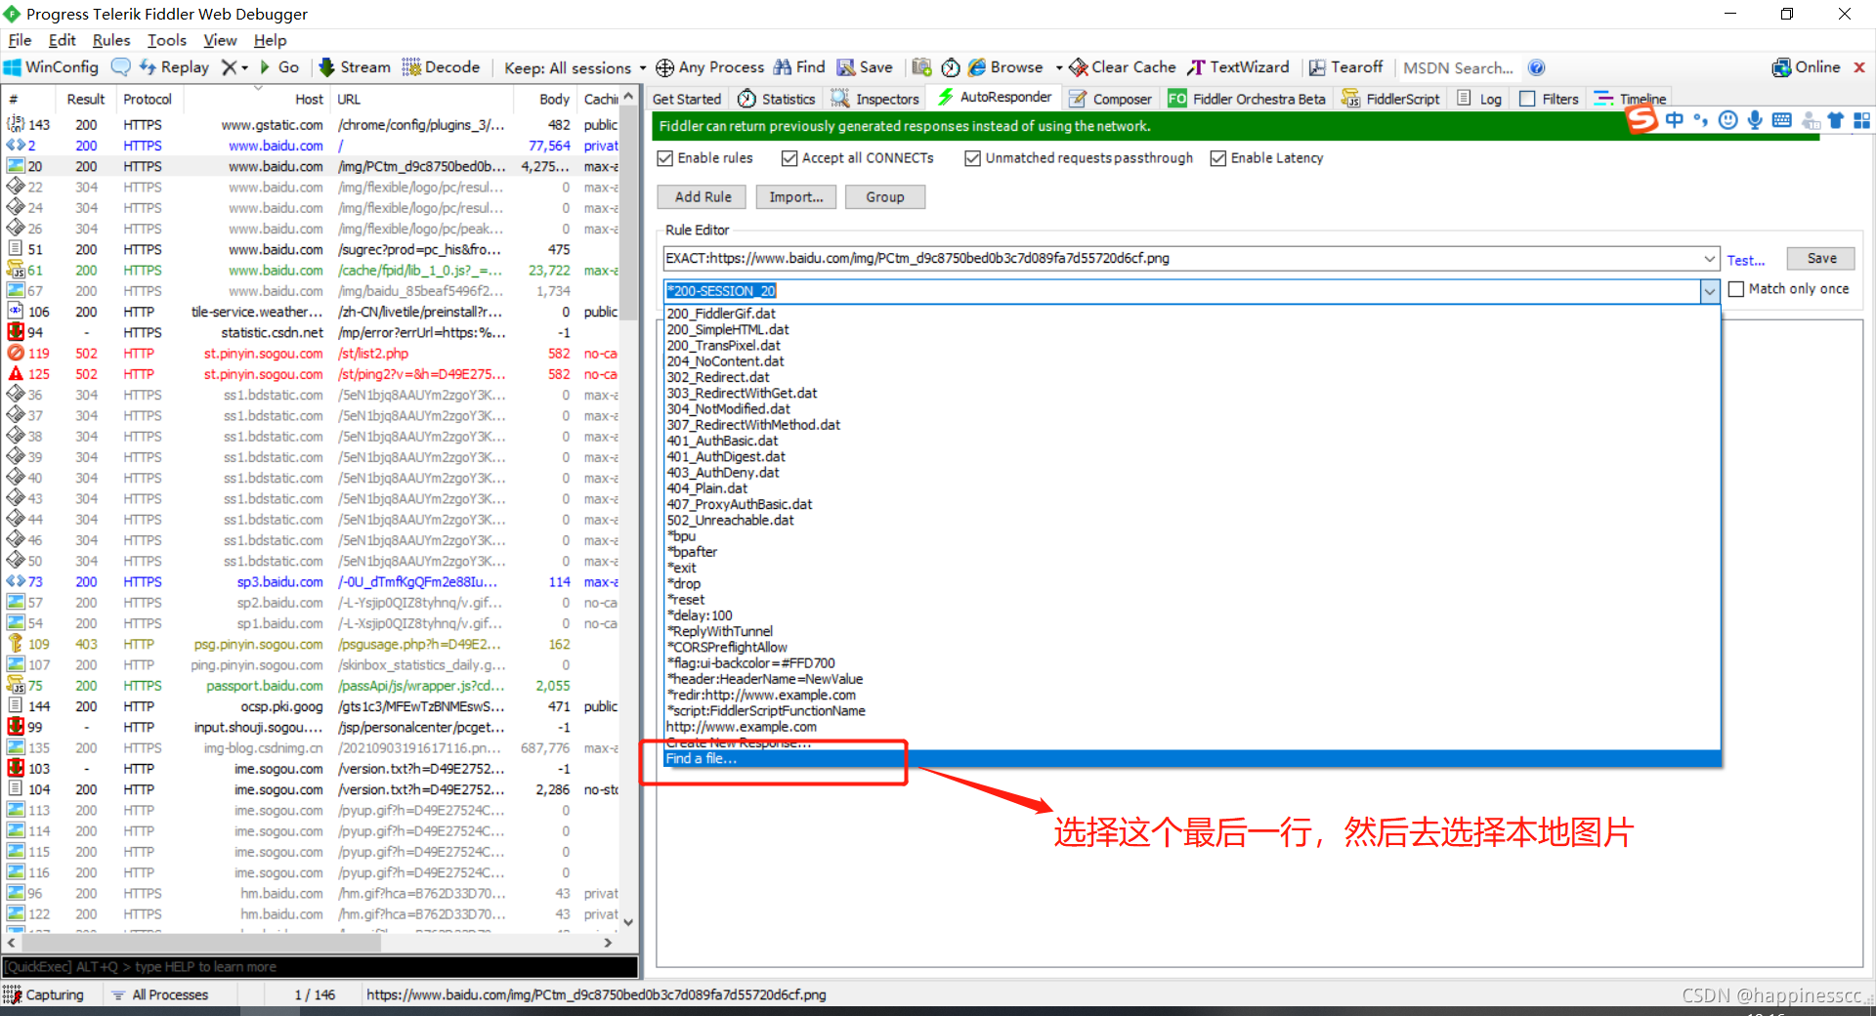Open the Rules menu
1876x1016 pixels.
tap(110, 40)
